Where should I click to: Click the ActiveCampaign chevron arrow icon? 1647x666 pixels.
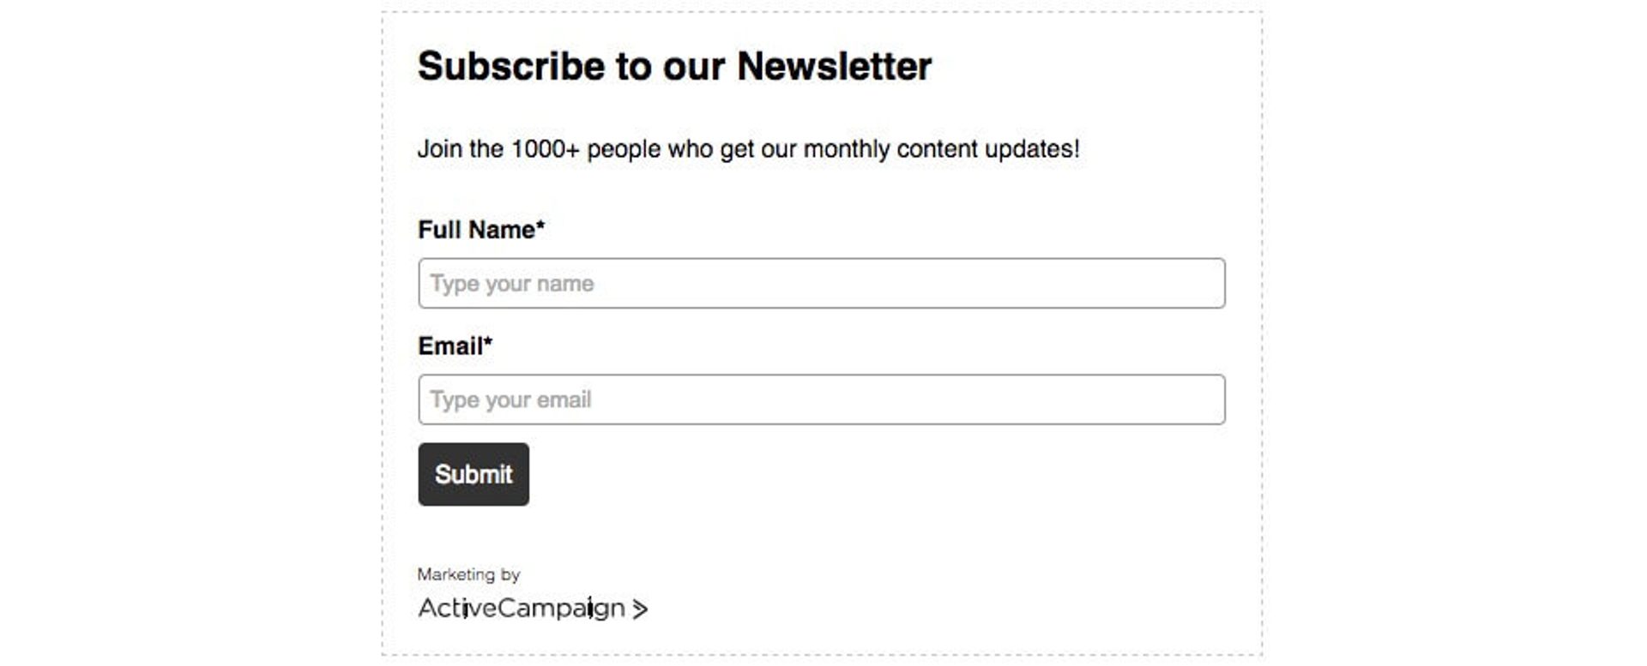pyautogui.click(x=640, y=609)
